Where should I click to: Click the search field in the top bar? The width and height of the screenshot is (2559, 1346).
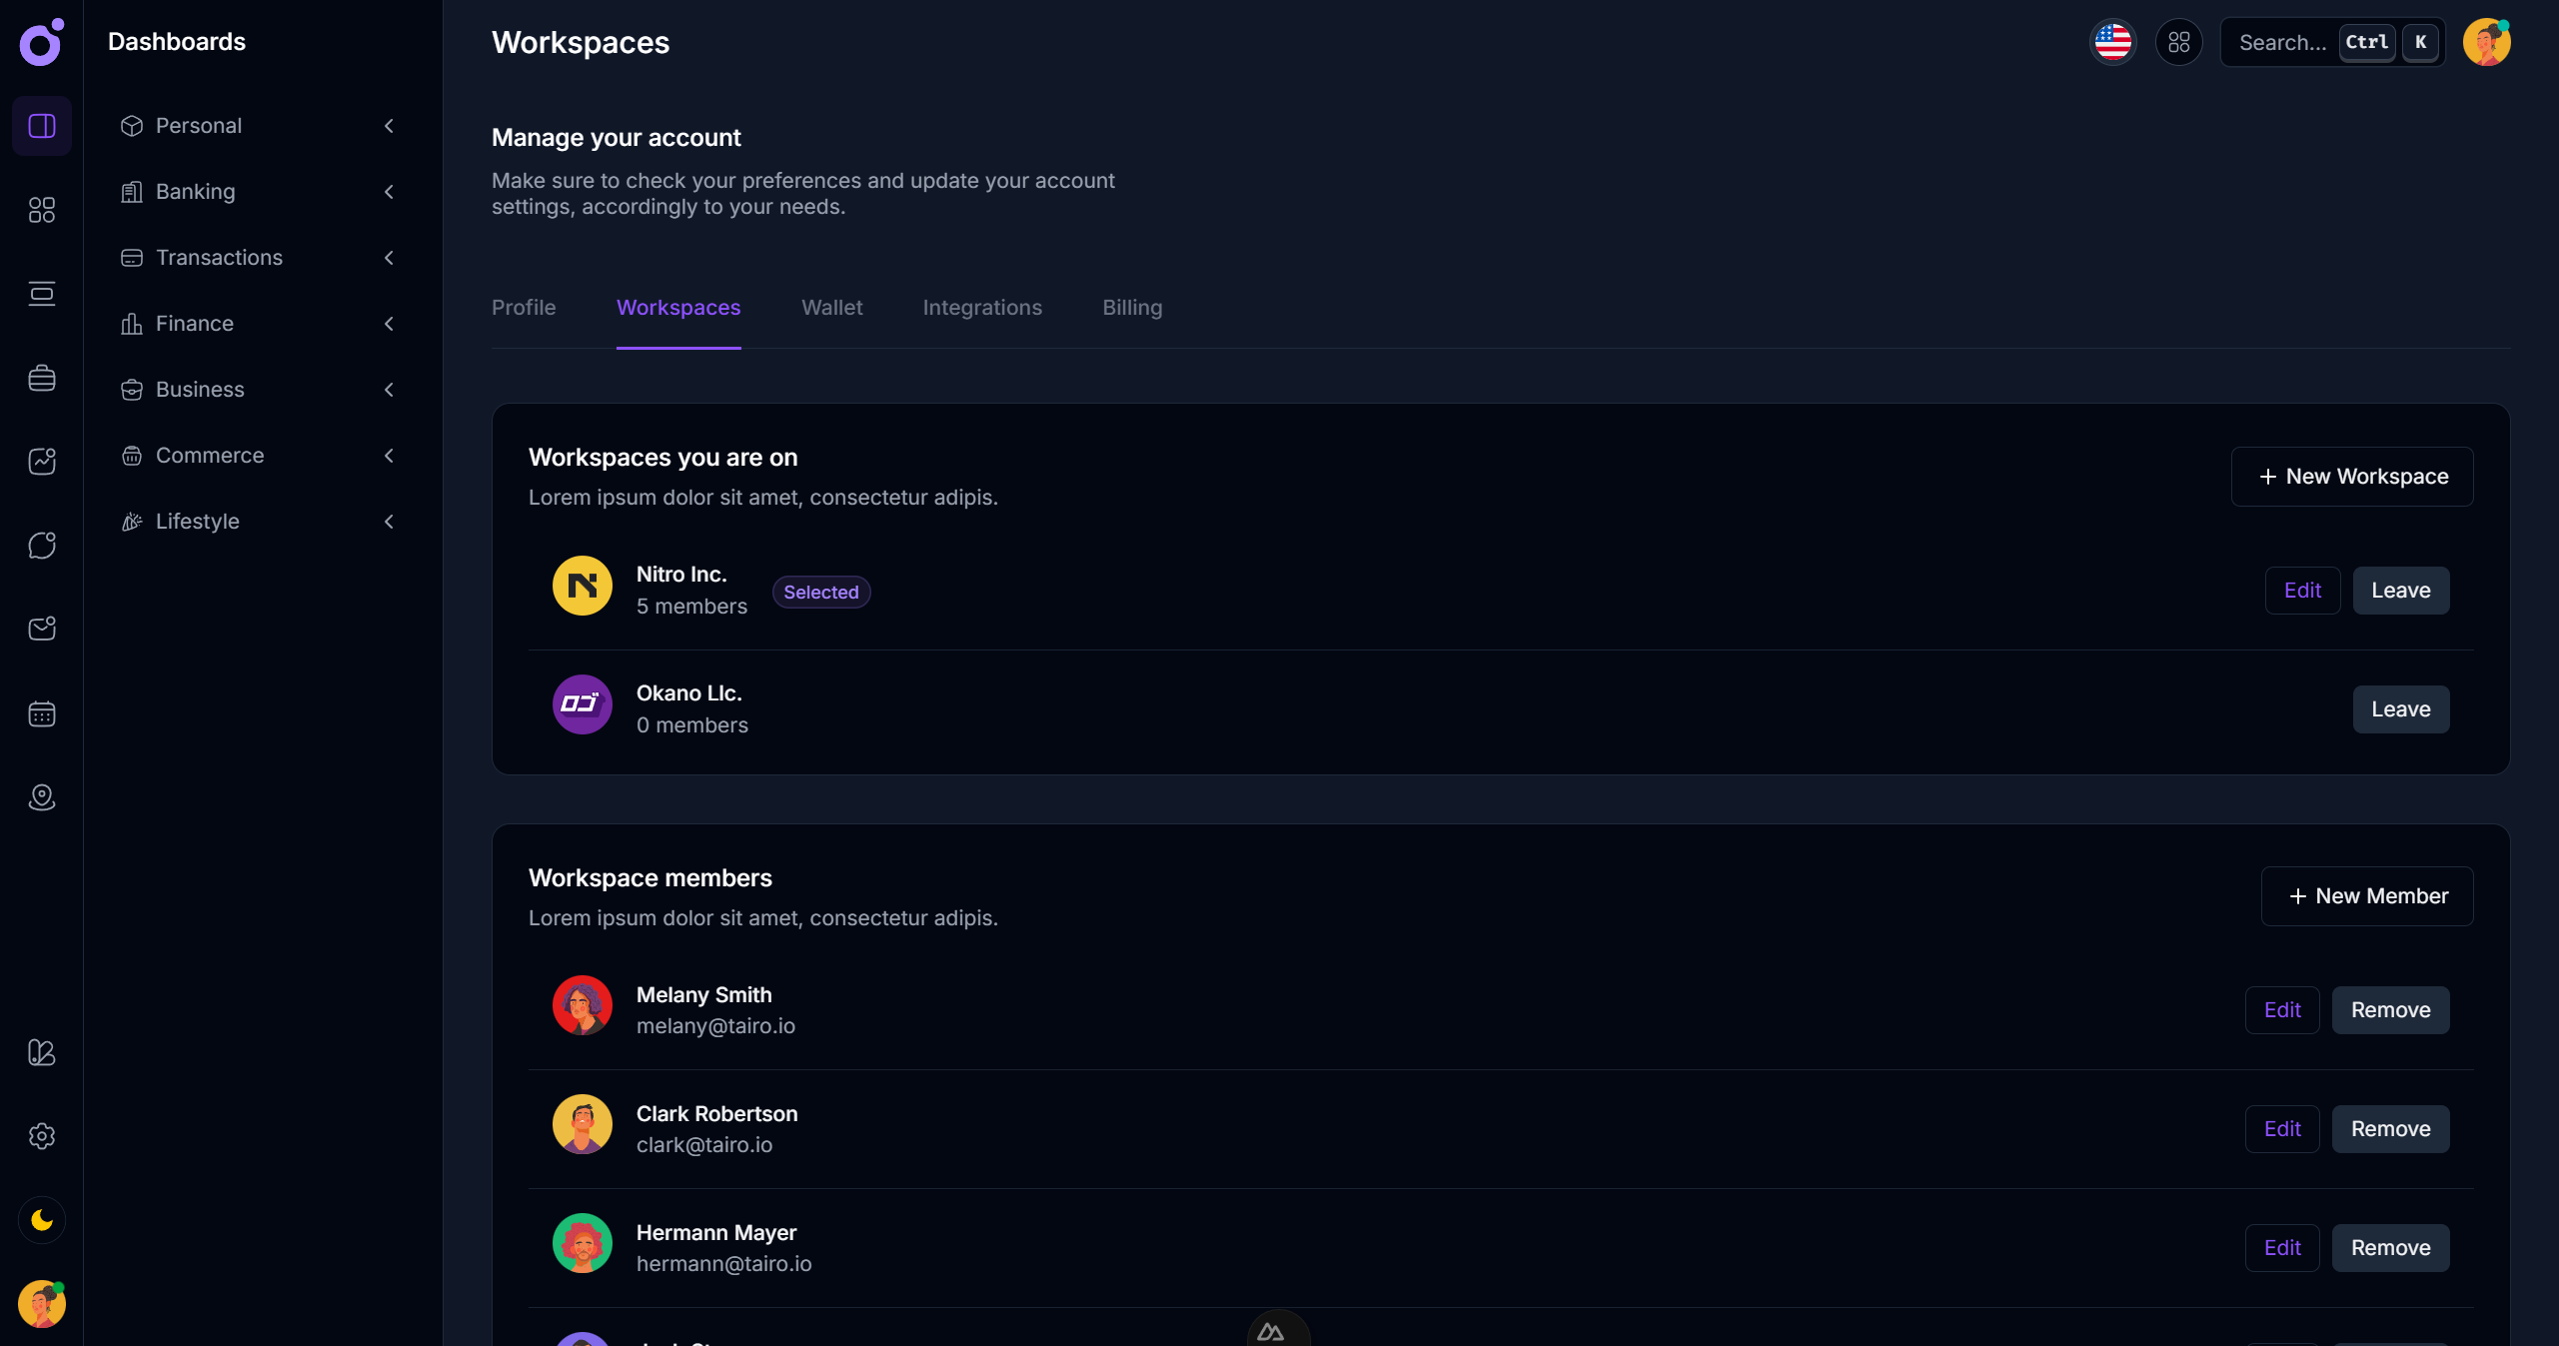click(x=2288, y=42)
